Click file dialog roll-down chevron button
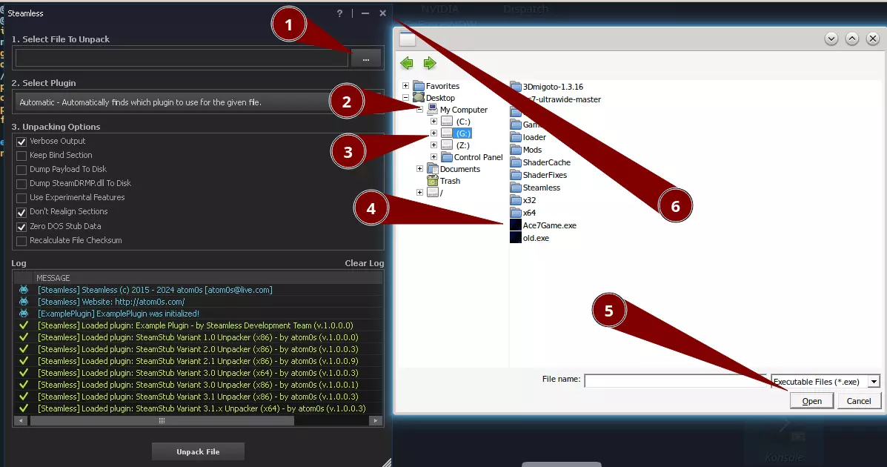 pyautogui.click(x=831, y=39)
